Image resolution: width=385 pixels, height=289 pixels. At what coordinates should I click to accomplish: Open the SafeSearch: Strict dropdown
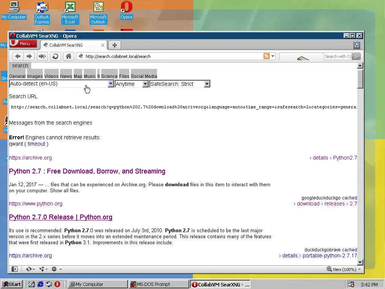[x=180, y=84]
